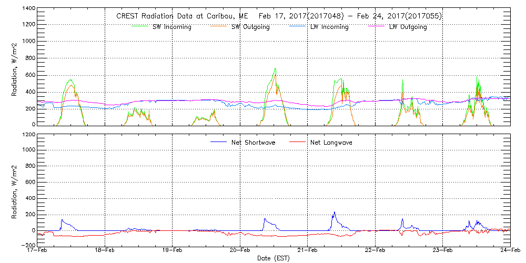Select the 17-Feb date axis label
The height and width of the screenshot is (263, 526).
tap(38, 251)
